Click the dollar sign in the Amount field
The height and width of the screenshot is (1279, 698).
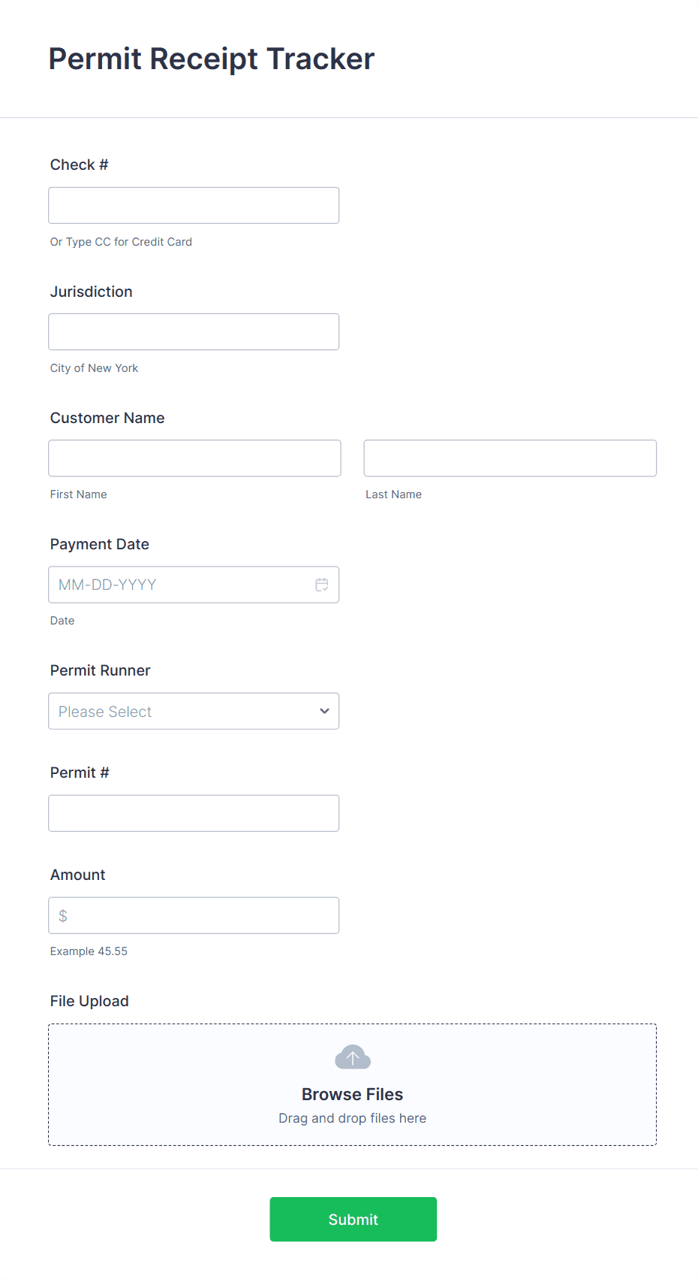pyautogui.click(x=63, y=915)
